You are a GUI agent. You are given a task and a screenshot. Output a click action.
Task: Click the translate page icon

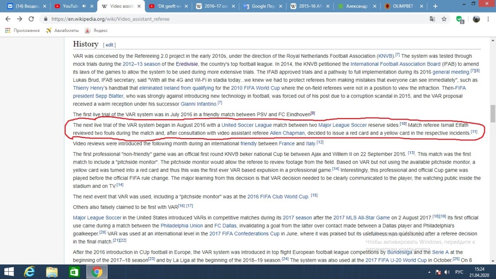pyautogui.click(x=432, y=19)
